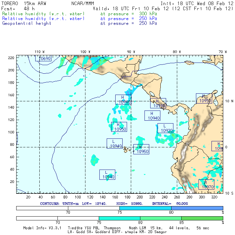Click the "Model Info: V3.3.1" footer text
The height and width of the screenshot is (235, 235).
pyautogui.click(x=42, y=228)
